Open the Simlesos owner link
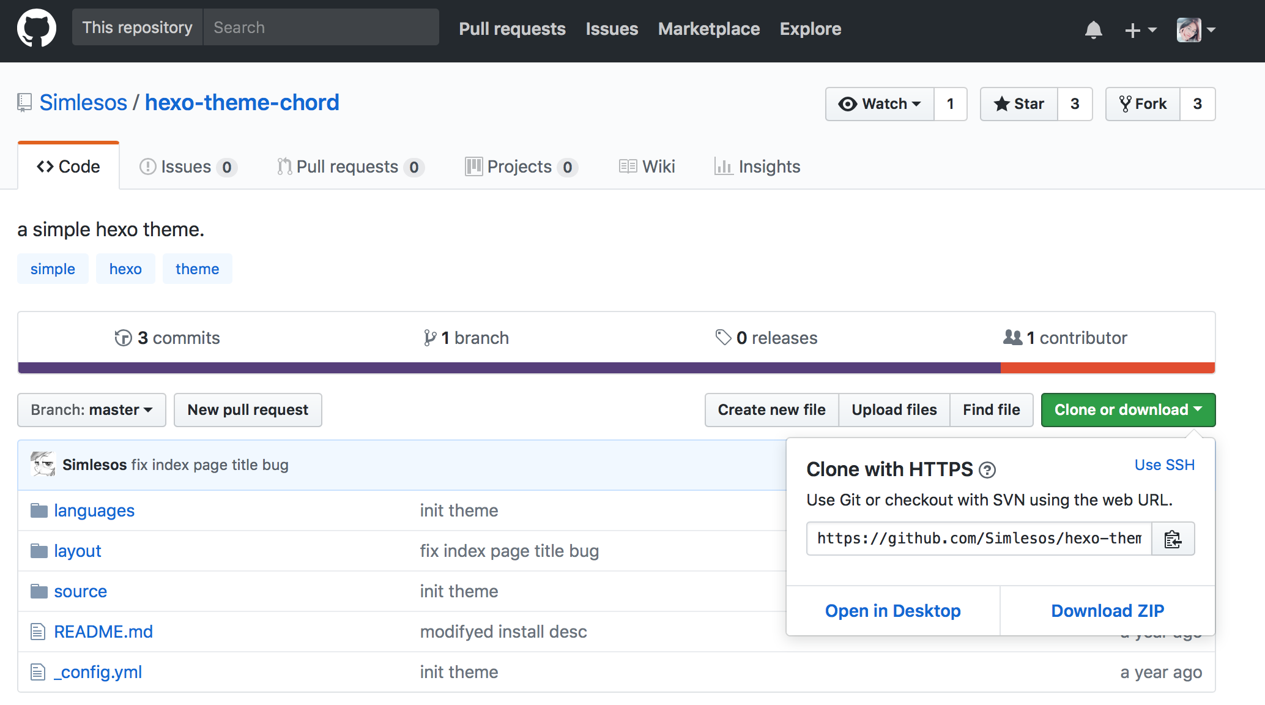This screenshot has height=705, width=1265. [x=83, y=102]
